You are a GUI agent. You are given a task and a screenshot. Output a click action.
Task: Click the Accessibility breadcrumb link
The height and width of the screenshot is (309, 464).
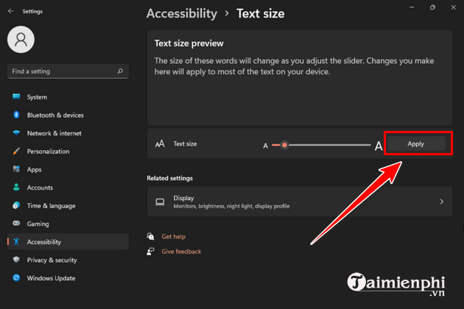click(182, 13)
